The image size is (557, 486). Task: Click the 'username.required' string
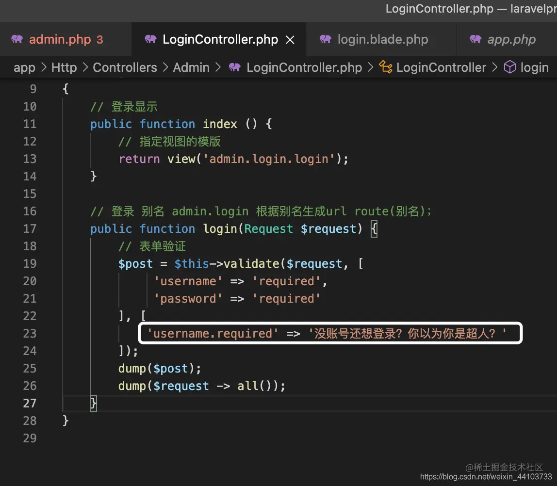click(213, 333)
